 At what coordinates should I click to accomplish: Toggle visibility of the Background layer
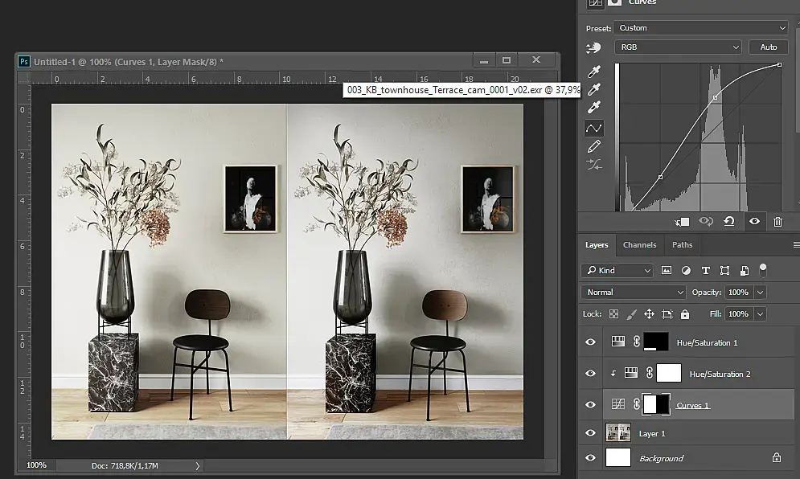(x=591, y=458)
